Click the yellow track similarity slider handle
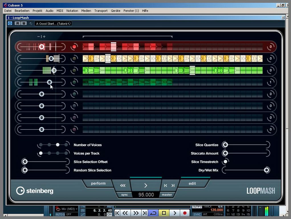Viewport: 291px width, 219px height. click(51, 59)
